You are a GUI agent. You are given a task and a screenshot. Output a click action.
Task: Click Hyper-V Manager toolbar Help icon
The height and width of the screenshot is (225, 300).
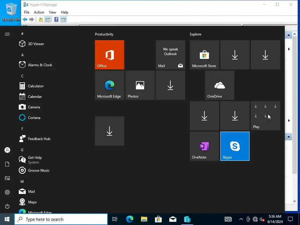click(x=56, y=19)
